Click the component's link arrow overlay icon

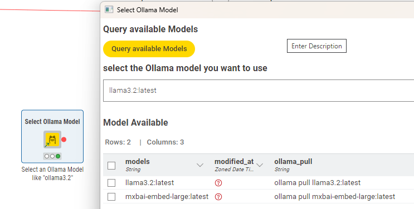tap(47, 145)
